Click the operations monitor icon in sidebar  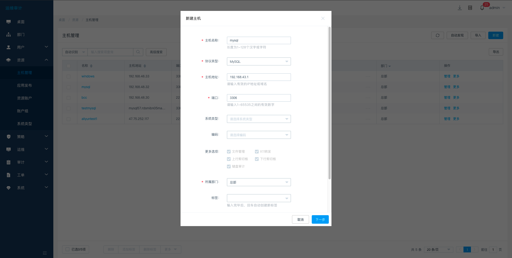coord(9,149)
